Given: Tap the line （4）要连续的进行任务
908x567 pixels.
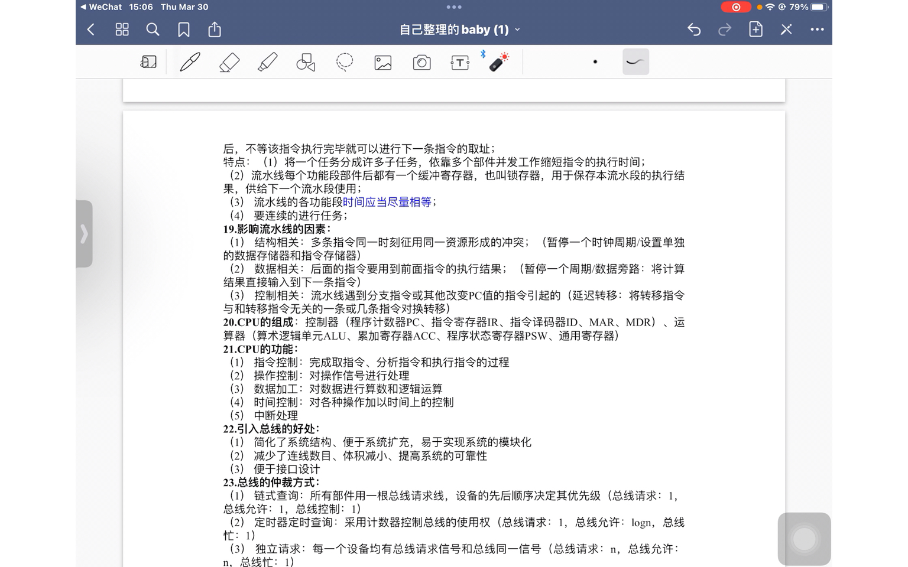Looking at the screenshot, I should 287,216.
